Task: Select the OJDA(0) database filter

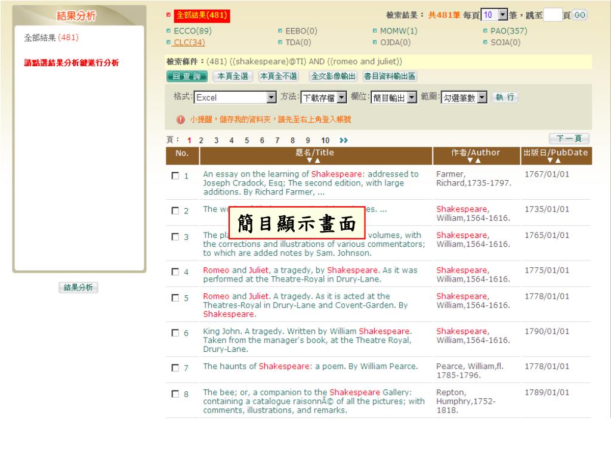Action: pyautogui.click(x=395, y=42)
